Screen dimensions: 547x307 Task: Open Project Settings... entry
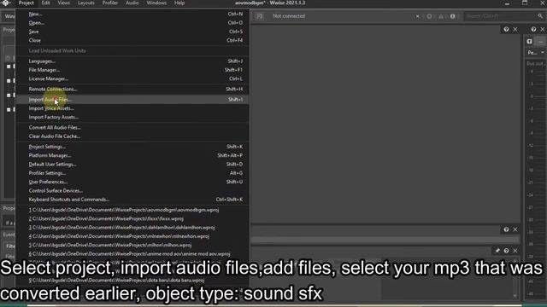click(132, 147)
